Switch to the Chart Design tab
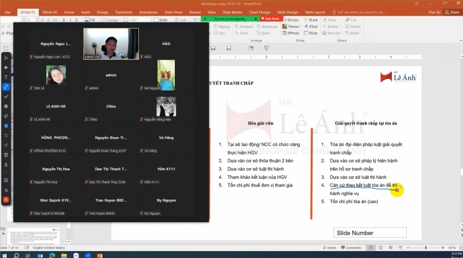The image size is (463, 258). click(x=261, y=12)
